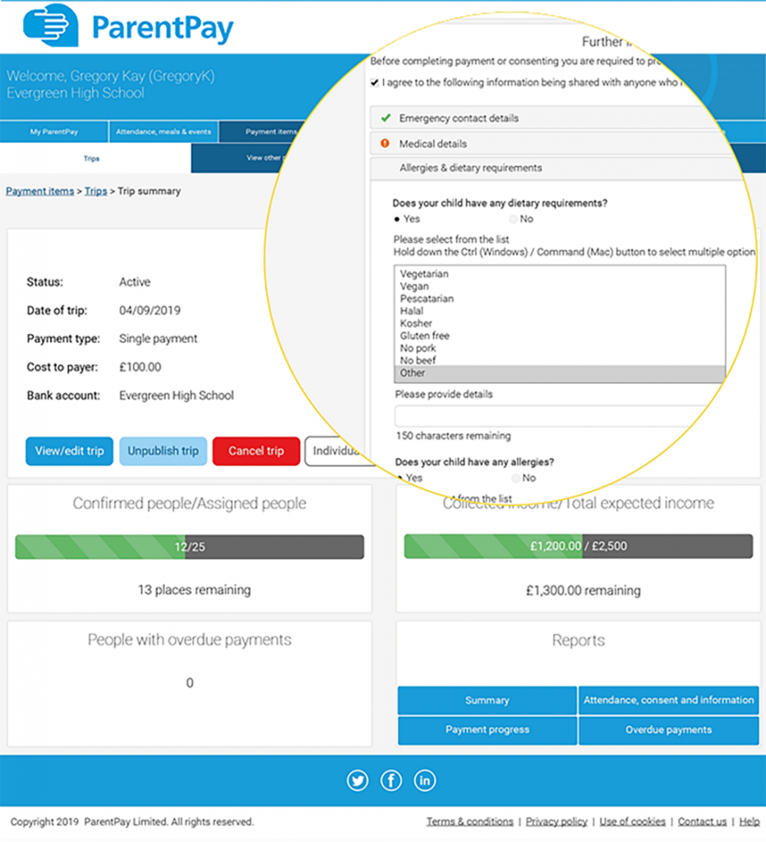
Task: Click the 12/25 confirmed people progress bar
Action: pos(190,547)
